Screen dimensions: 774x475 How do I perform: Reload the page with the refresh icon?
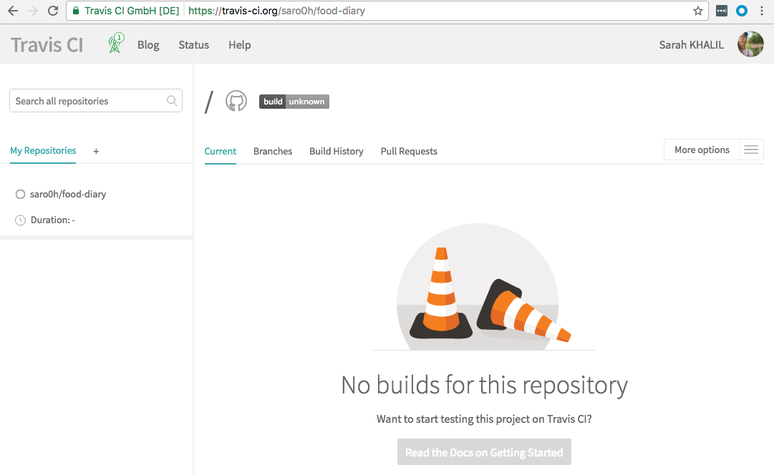(x=53, y=11)
